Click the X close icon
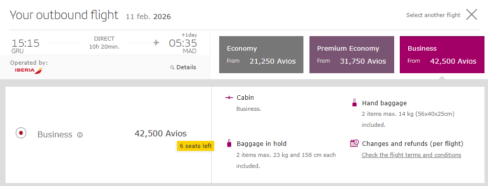Viewport: 488px width, 186px height. (x=471, y=15)
